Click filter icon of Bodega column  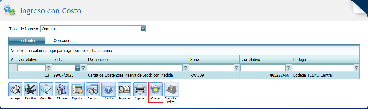point(357,68)
